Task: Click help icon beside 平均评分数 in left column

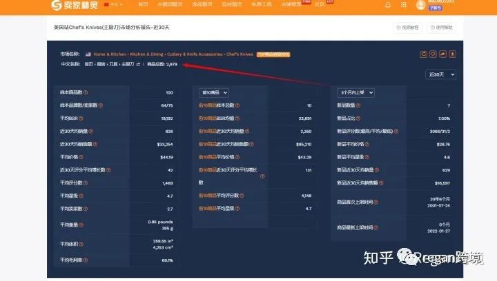Action: click(86, 183)
